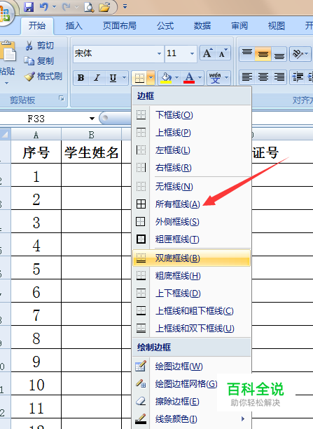
Task: Click the Save icon in quick access toolbar
Action: 29,6
